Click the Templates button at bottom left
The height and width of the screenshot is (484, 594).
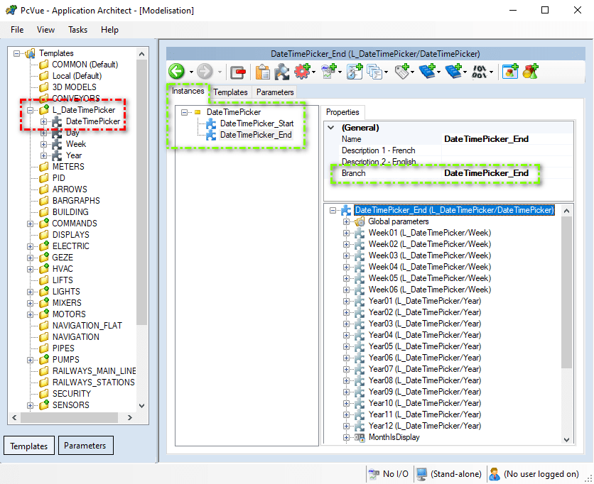click(29, 446)
